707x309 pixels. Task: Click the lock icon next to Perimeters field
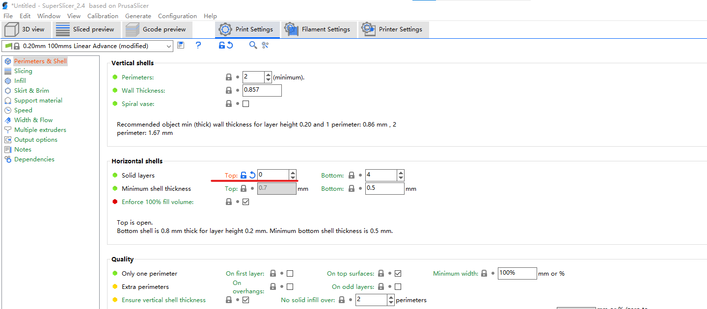[229, 77]
